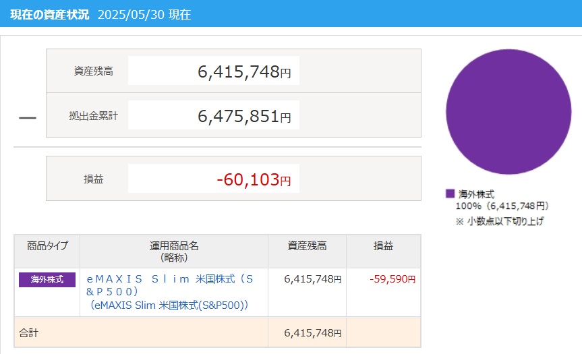This screenshot has width=582, height=354.
Task: Click the 2025/05/30 現在 date text
Action: coord(144,14)
